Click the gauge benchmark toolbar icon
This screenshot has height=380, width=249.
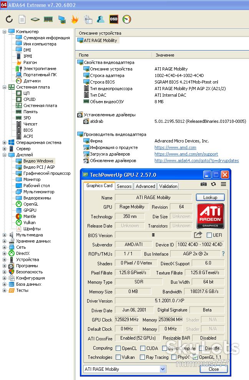point(127,19)
